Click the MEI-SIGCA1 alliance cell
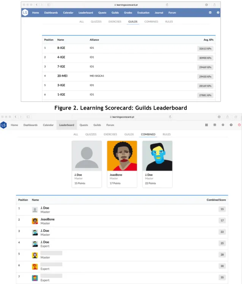The height and width of the screenshot is (284, 242). 97,76
